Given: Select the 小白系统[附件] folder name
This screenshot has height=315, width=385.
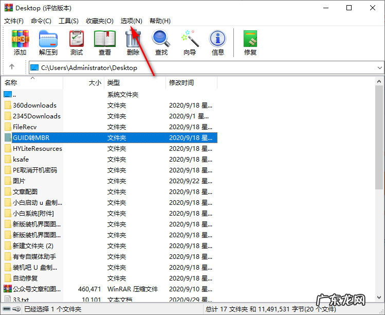Looking at the screenshot, I should coord(33,214).
